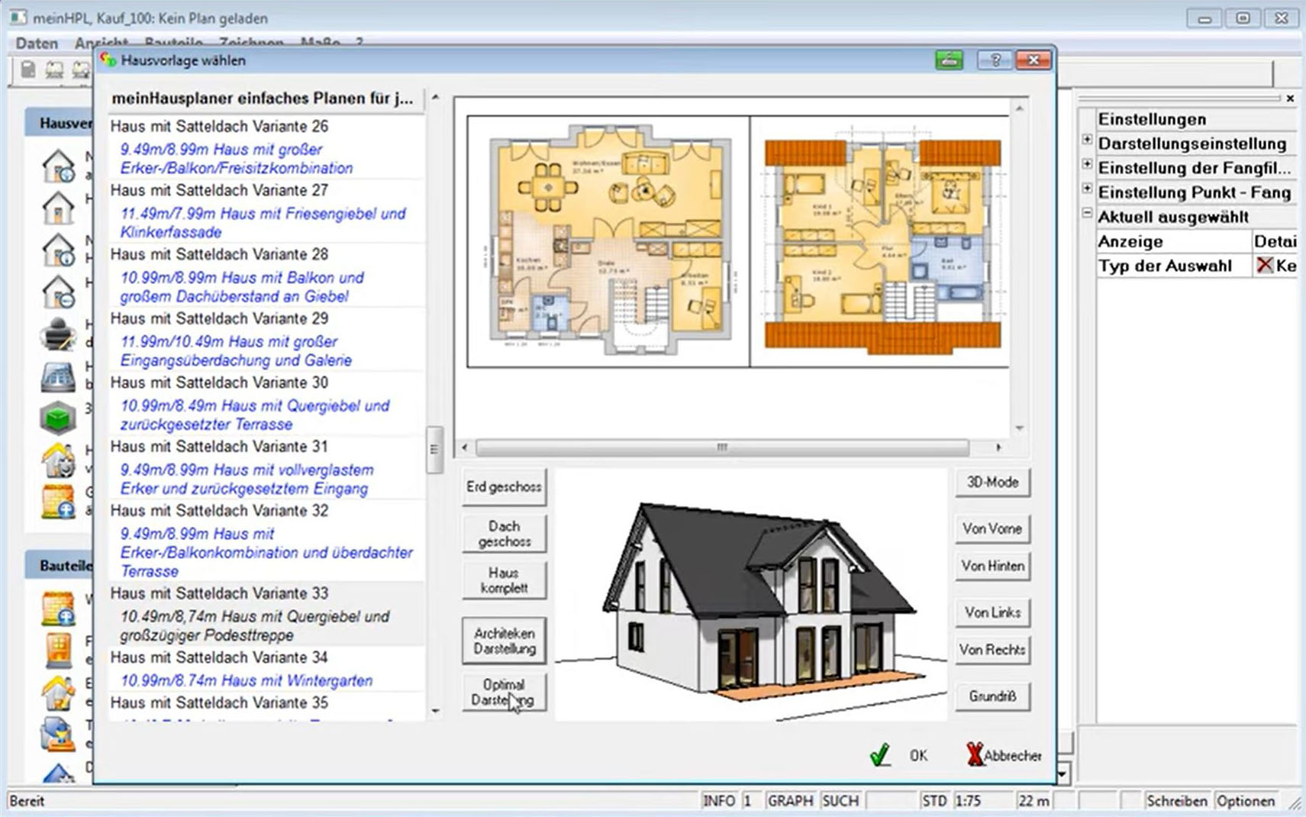The height and width of the screenshot is (817, 1306).
Task: Click the green 3D cube icon in sidebar
Action: 58,418
